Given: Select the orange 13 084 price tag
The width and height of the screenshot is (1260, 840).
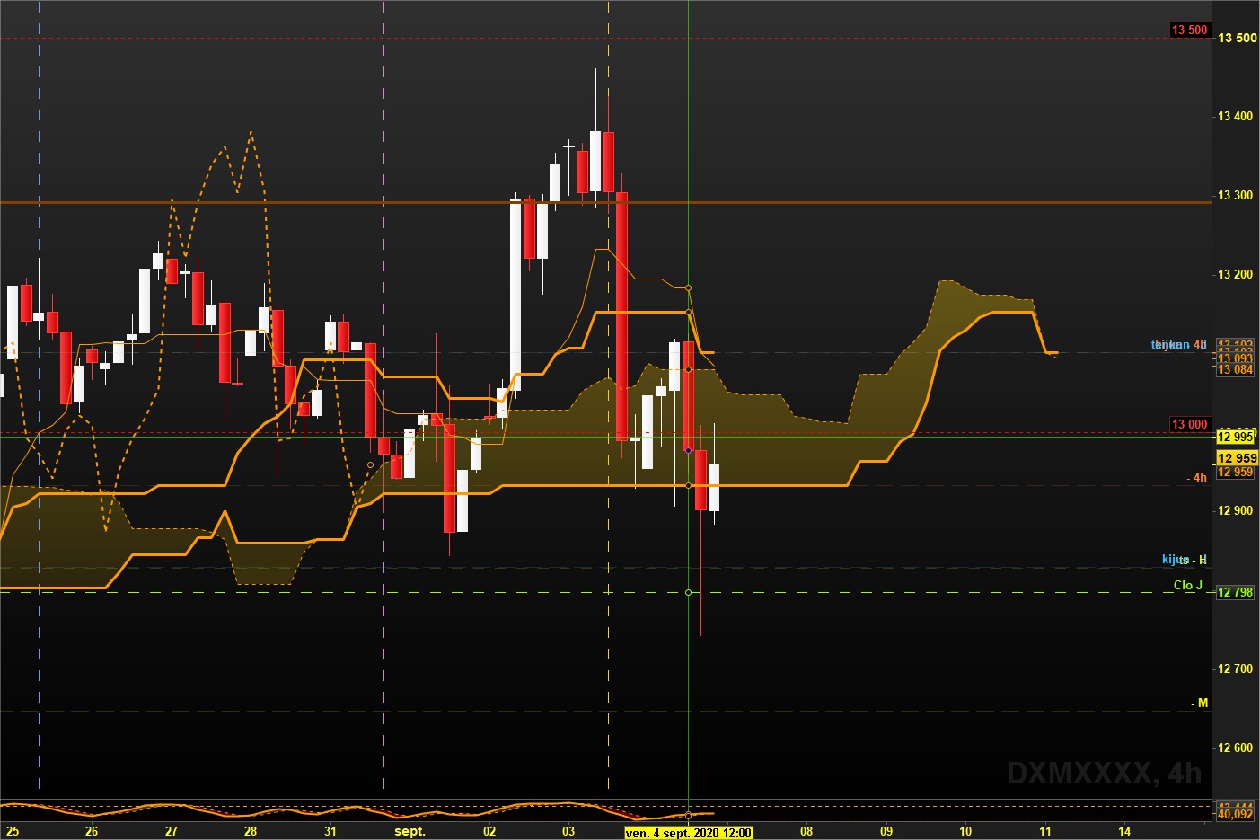Looking at the screenshot, I should 1235,369.
